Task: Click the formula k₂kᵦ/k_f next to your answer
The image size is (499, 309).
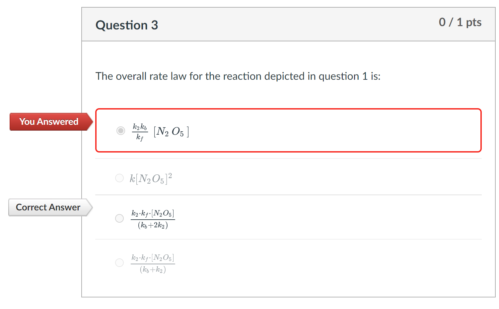Action: click(x=140, y=131)
